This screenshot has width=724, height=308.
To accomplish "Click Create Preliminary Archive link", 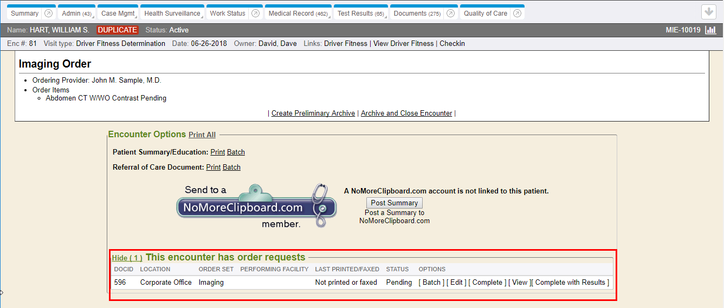I will pos(313,113).
